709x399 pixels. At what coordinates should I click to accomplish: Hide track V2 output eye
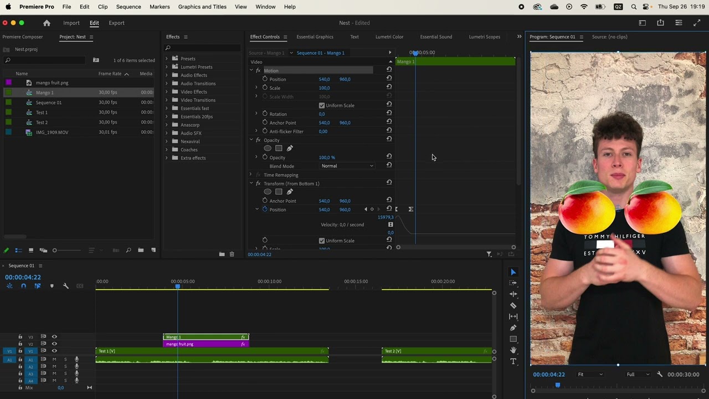tap(54, 344)
